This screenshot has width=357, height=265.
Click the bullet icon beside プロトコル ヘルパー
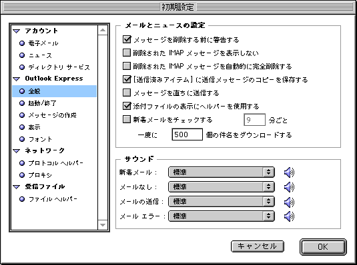coord(22,163)
